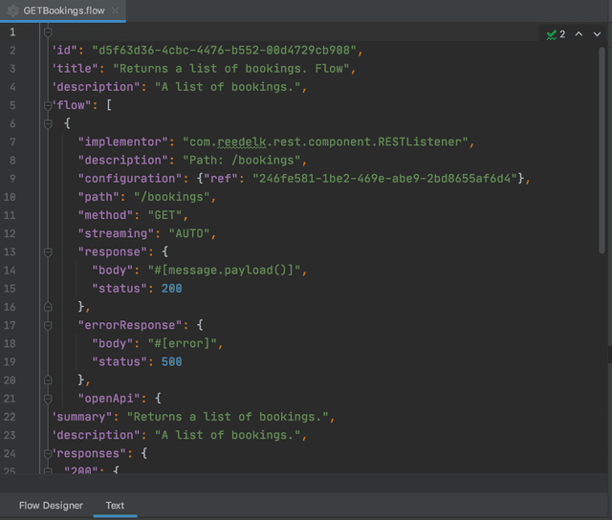Click the status value 500 on line 19

pyautogui.click(x=171, y=361)
